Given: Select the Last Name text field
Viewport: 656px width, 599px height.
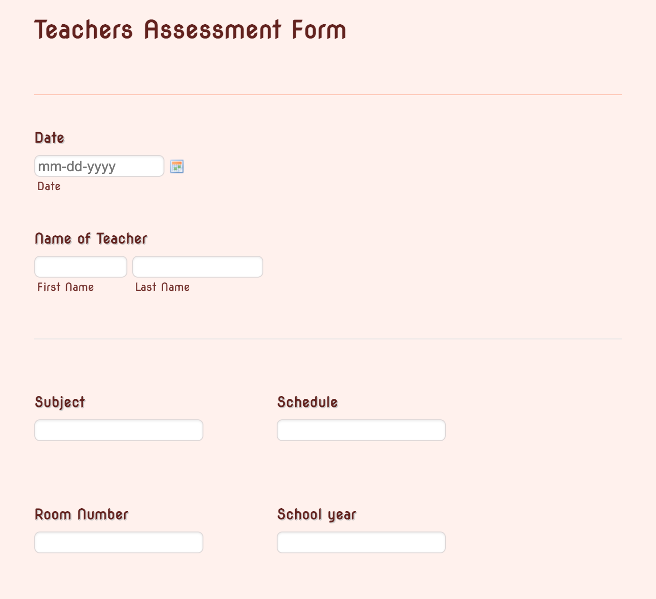Looking at the screenshot, I should point(197,266).
